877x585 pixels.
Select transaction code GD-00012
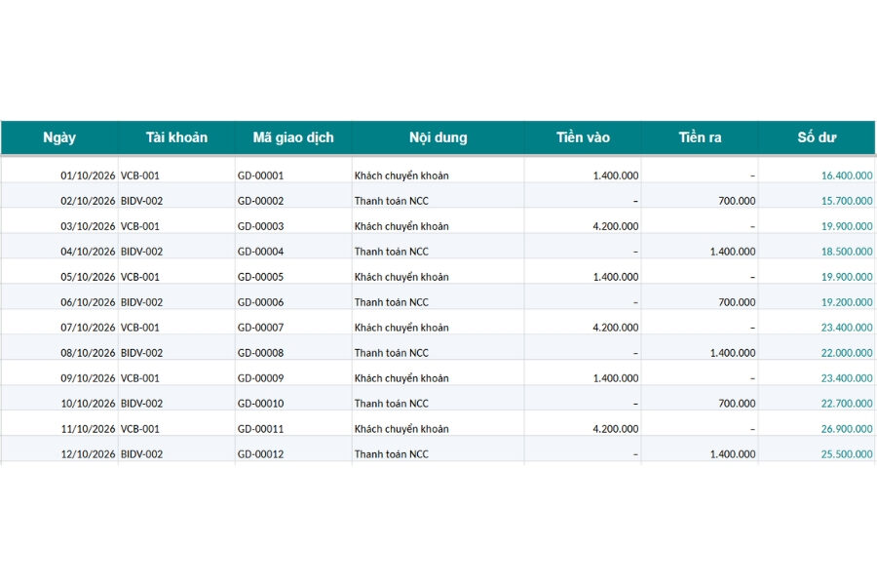click(260, 454)
